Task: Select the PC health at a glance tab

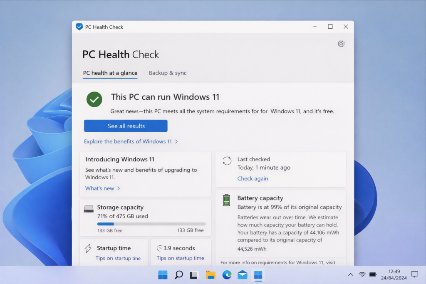Action: tap(110, 73)
